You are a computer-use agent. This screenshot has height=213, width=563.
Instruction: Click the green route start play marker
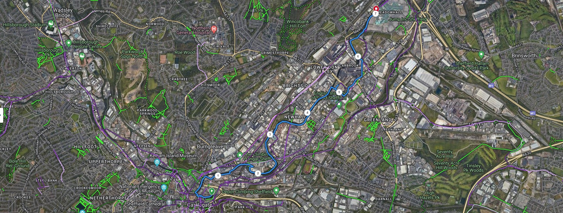coord(212,191)
